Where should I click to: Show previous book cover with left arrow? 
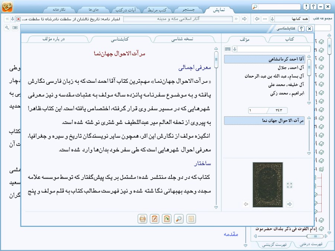click(246, 204)
